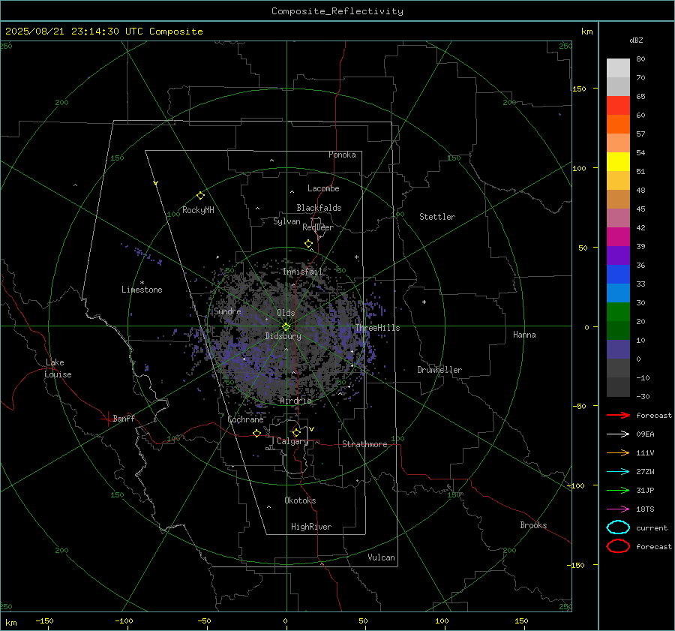Click the Ponoka city label
This screenshot has width=675, height=631.
(342, 155)
